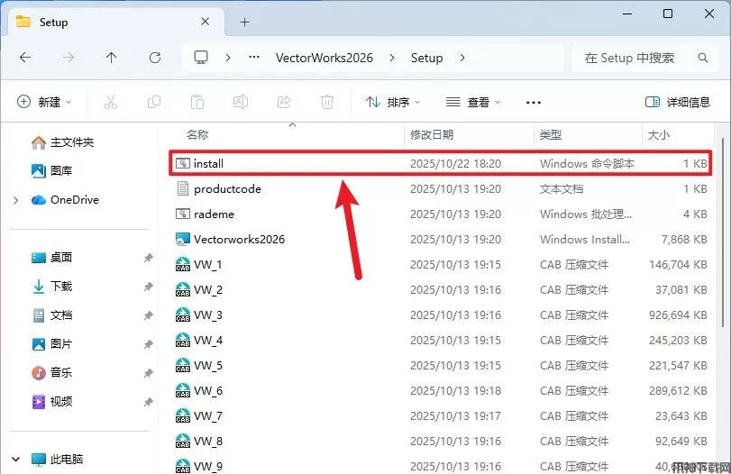
Task: Open Gallery (图库) in sidebar
Action: (51, 170)
